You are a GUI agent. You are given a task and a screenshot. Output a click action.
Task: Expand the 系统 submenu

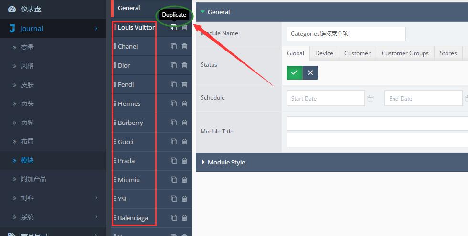(x=96, y=217)
